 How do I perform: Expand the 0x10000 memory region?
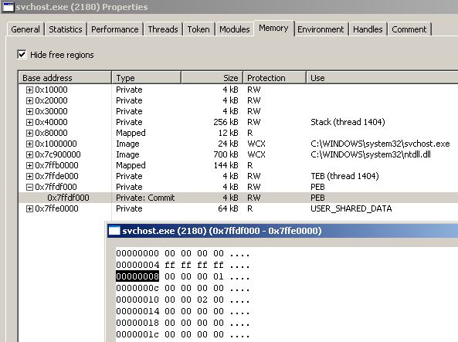click(29, 90)
